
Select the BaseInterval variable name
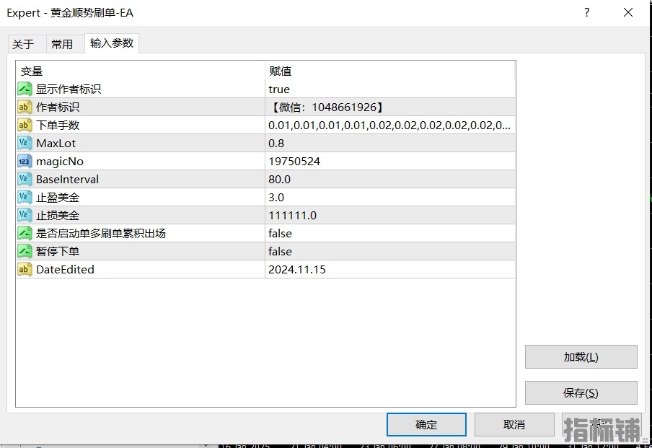[x=67, y=180]
